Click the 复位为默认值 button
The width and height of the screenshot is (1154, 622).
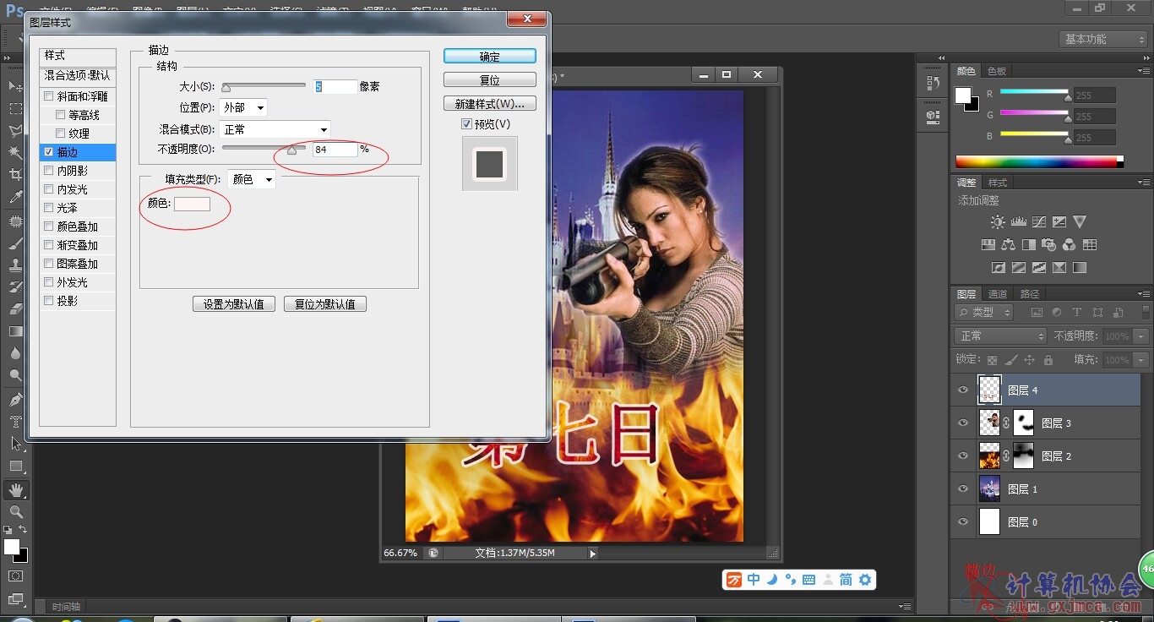click(325, 304)
